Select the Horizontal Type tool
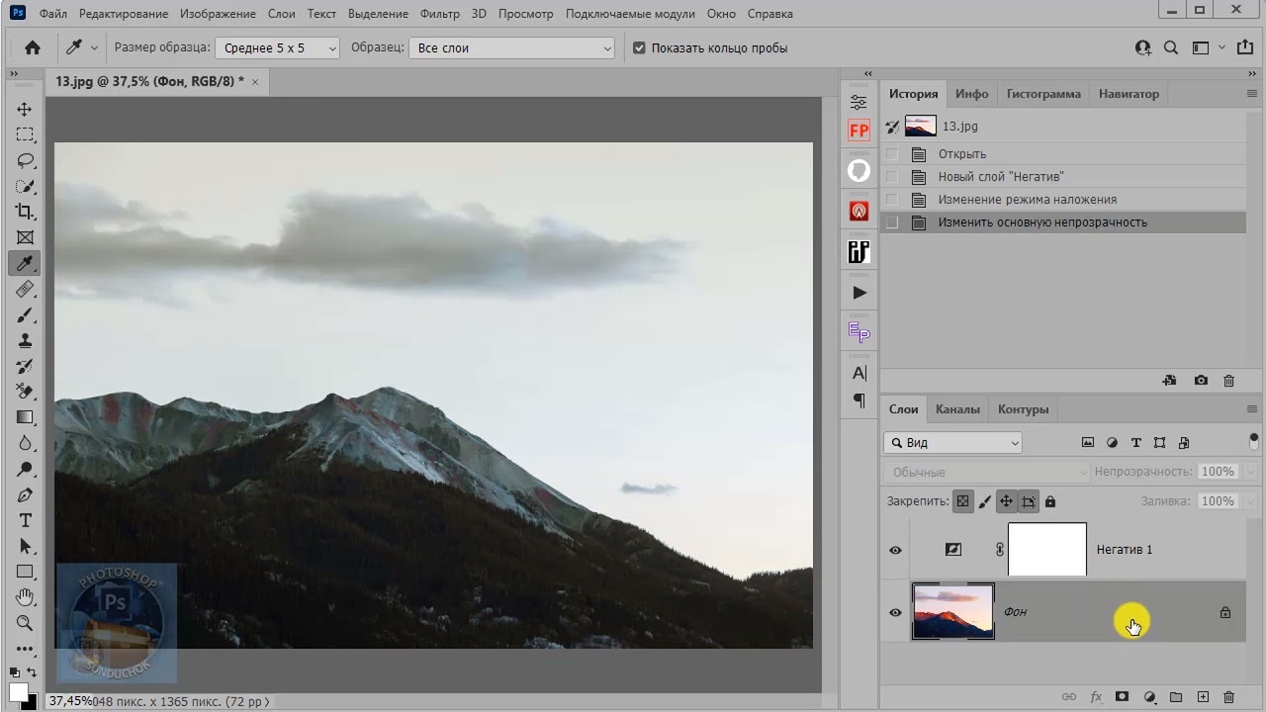Screen dimensions: 1266x712 click(x=25, y=520)
